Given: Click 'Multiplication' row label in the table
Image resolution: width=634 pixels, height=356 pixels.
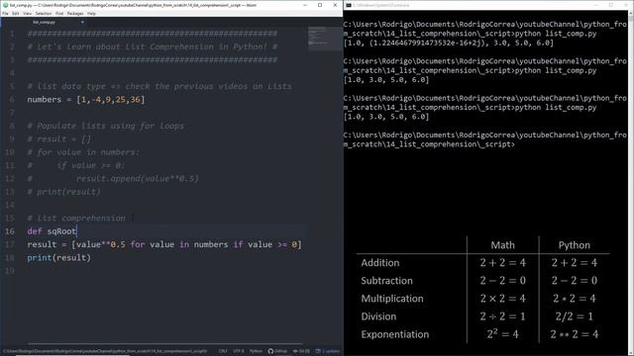Looking at the screenshot, I should point(392,299).
